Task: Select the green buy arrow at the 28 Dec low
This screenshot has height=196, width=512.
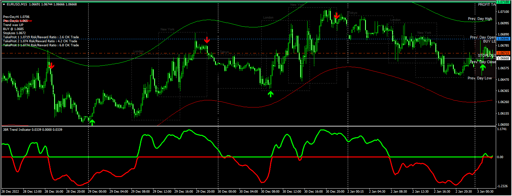Action: [x=92, y=122]
